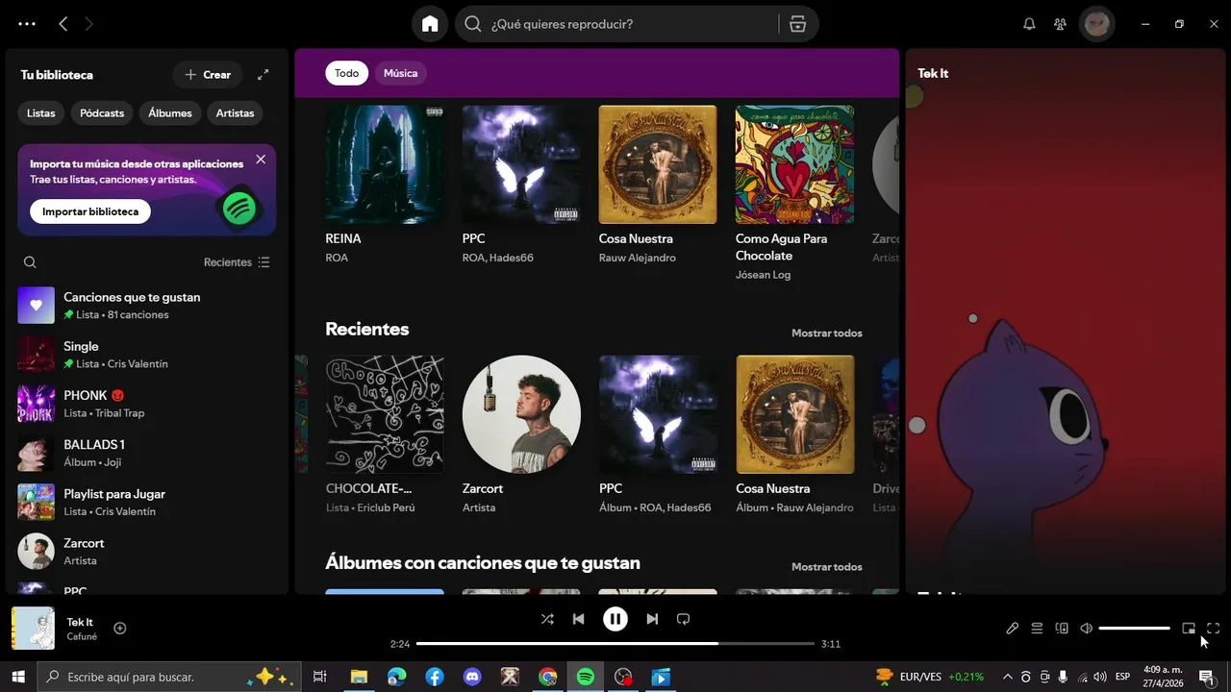Open Windows notification center
This screenshot has width=1231, height=692.
[1205, 677]
